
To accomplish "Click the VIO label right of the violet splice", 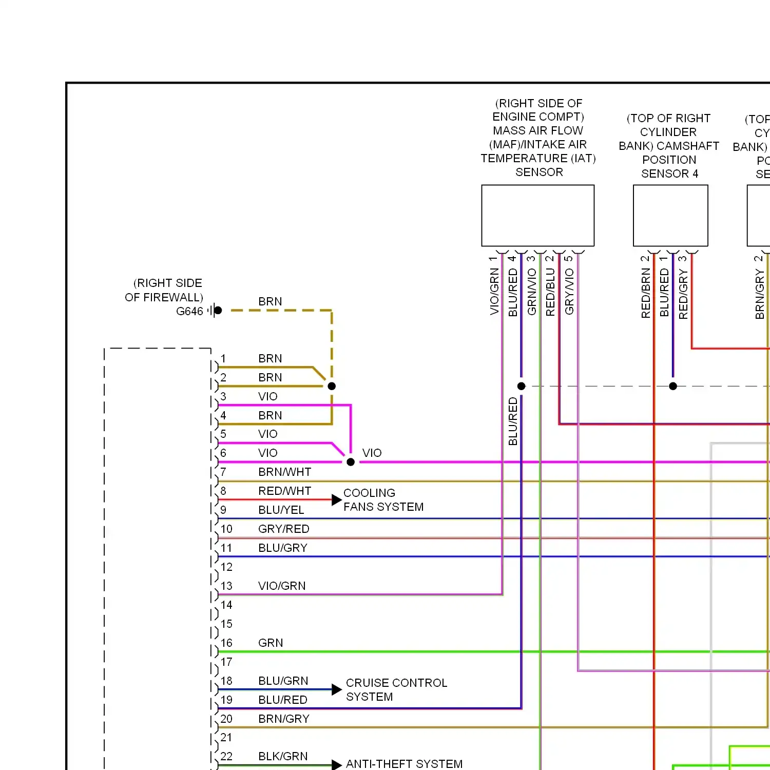I will [372, 453].
